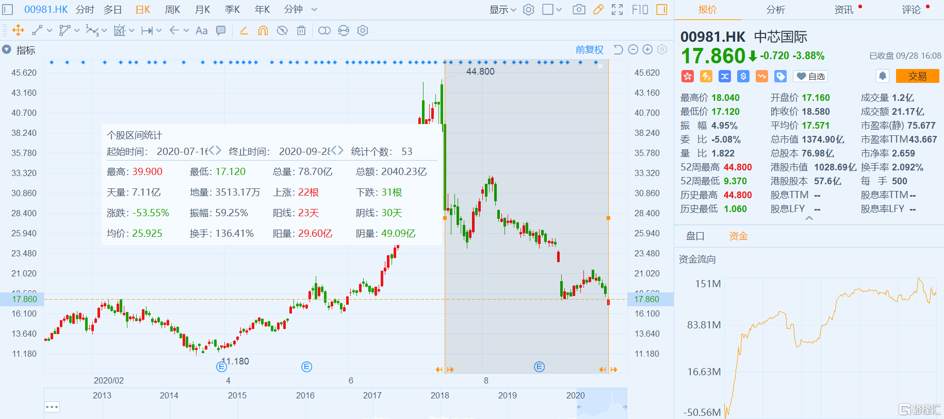Click the orange lightning L2 badge
This screenshot has width=944, height=419.
(x=706, y=76)
